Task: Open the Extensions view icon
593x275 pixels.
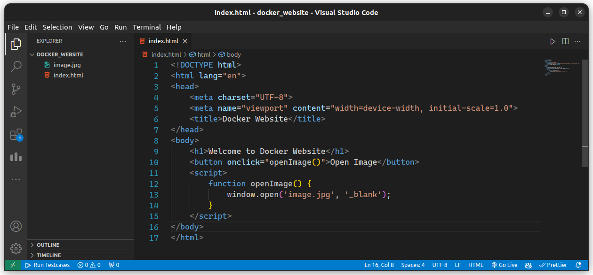Action: [x=16, y=135]
